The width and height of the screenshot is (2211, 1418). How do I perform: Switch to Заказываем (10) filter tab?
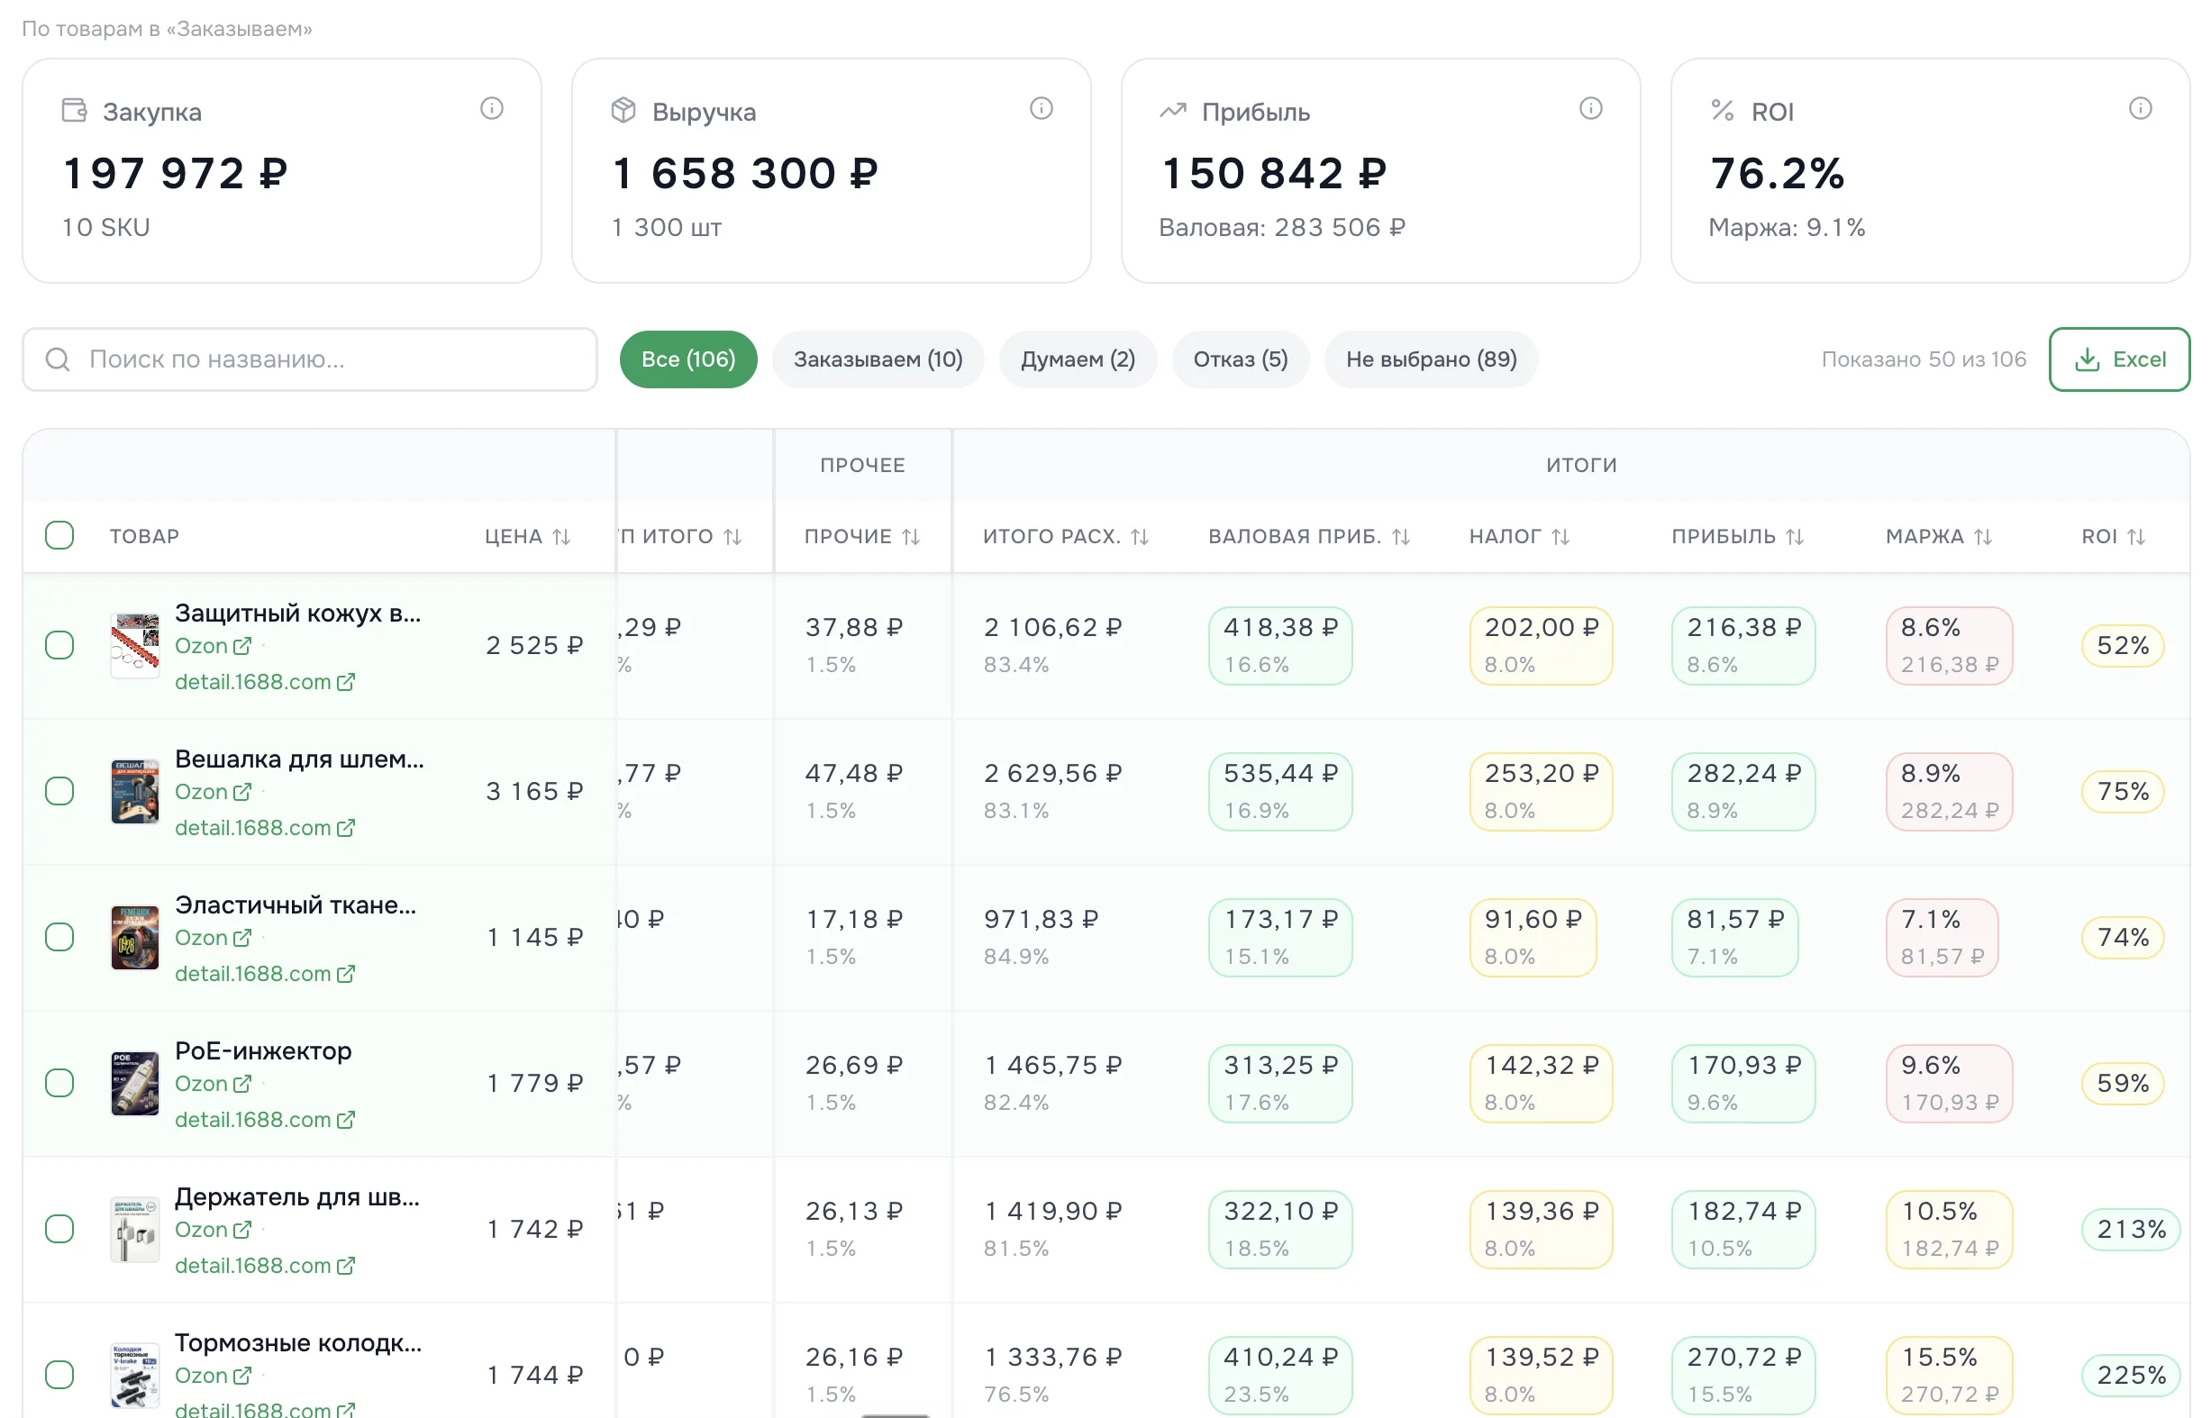pyautogui.click(x=878, y=359)
